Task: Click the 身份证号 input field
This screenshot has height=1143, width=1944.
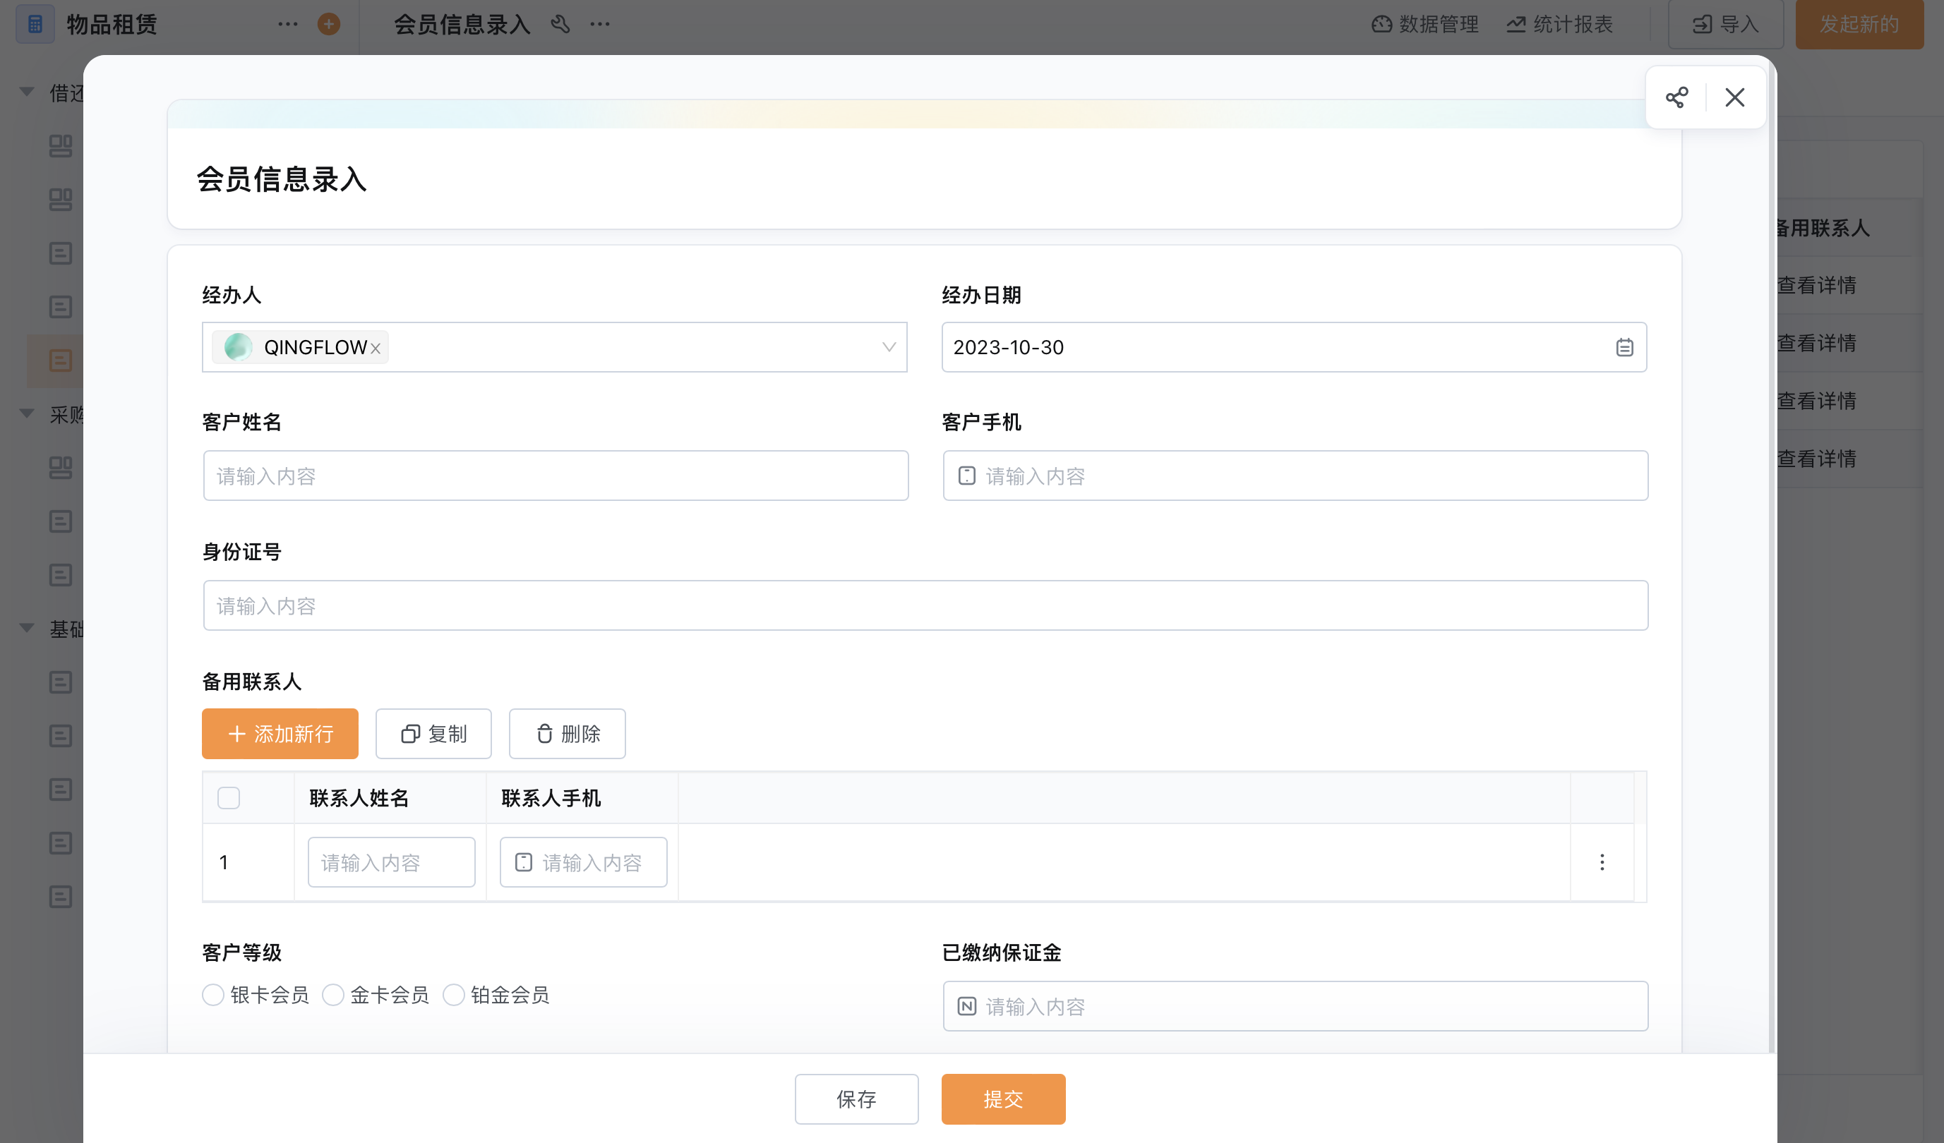Action: (x=925, y=605)
